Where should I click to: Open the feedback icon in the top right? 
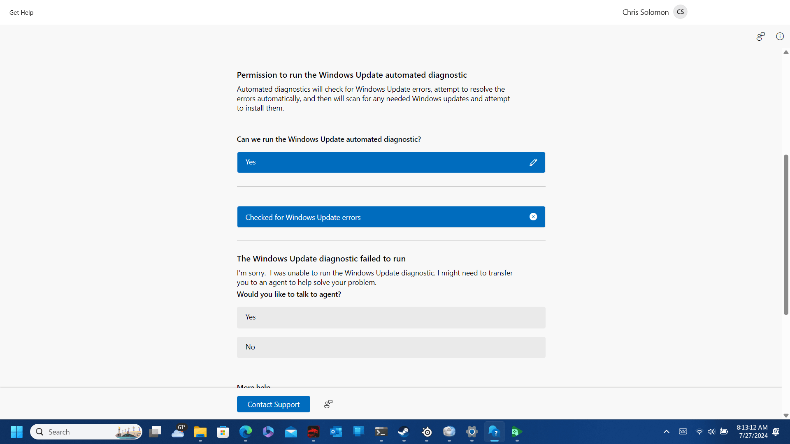coord(760,37)
